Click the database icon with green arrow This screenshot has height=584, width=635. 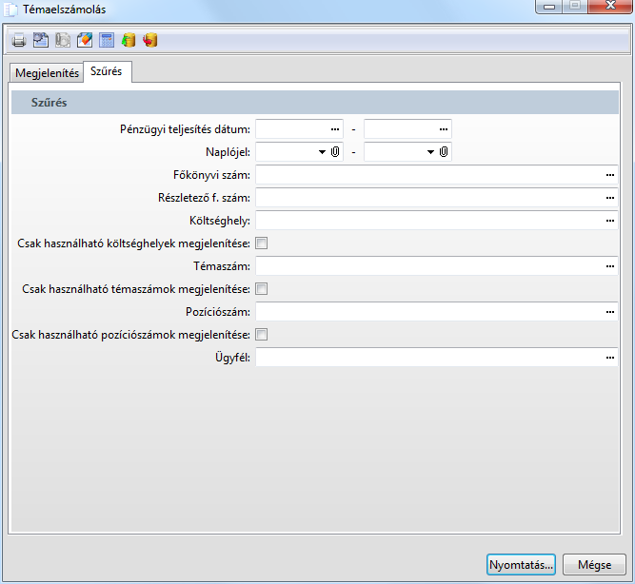pyautogui.click(x=129, y=40)
